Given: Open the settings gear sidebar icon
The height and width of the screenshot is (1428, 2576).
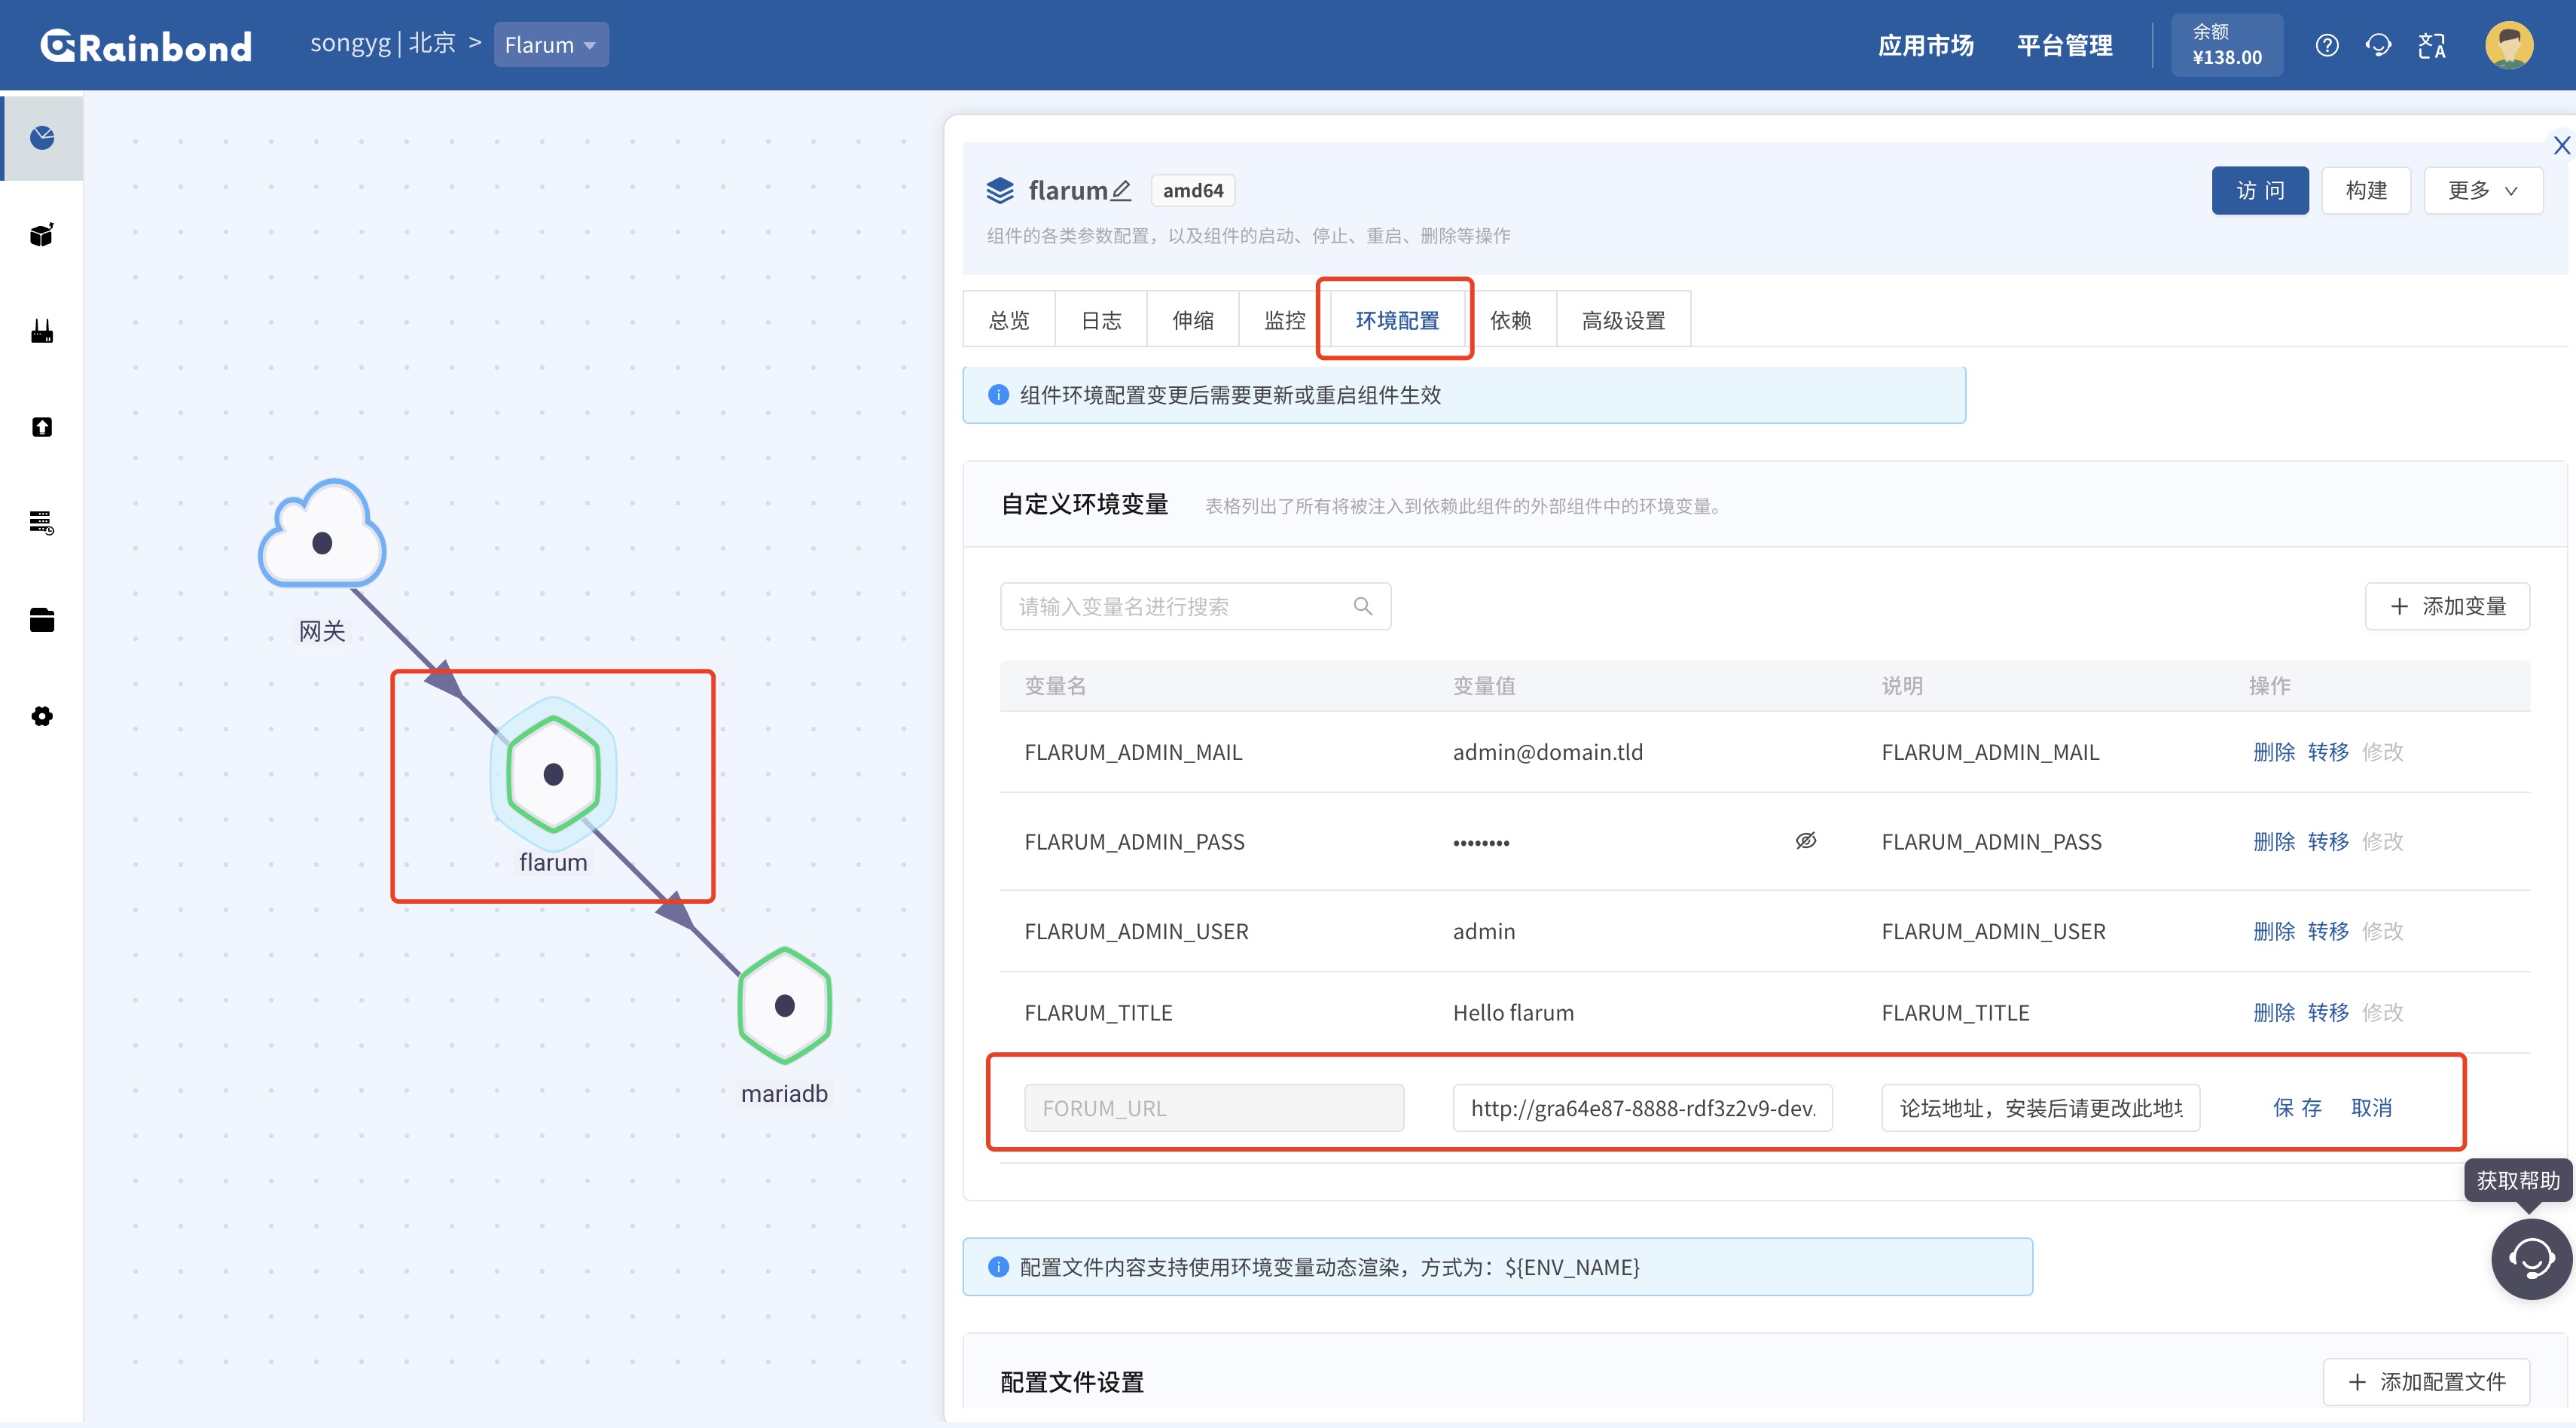Looking at the screenshot, I should pos(42,716).
